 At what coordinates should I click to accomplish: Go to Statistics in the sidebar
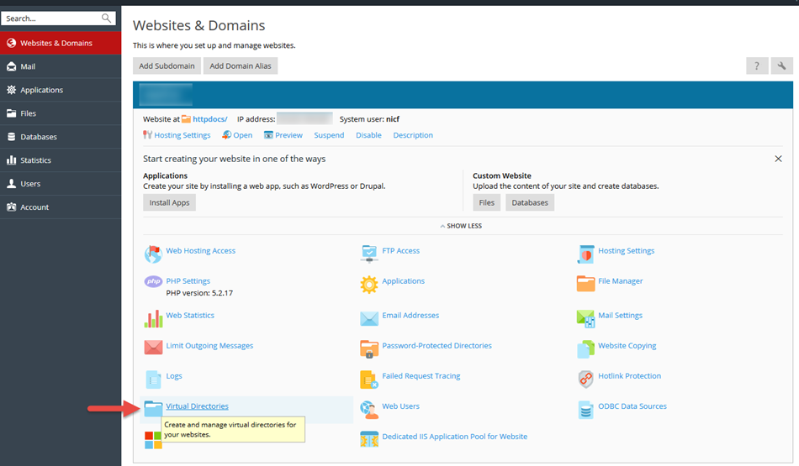35,160
